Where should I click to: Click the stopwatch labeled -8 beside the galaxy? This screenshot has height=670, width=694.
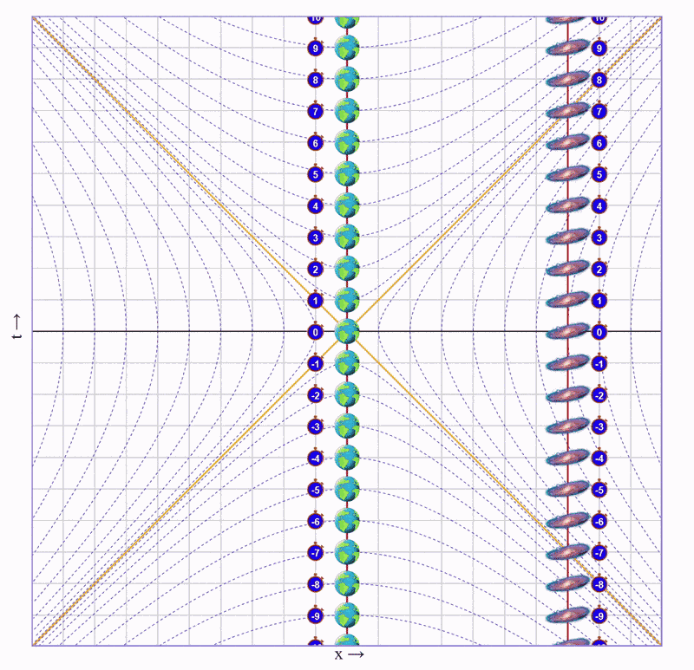coord(599,584)
